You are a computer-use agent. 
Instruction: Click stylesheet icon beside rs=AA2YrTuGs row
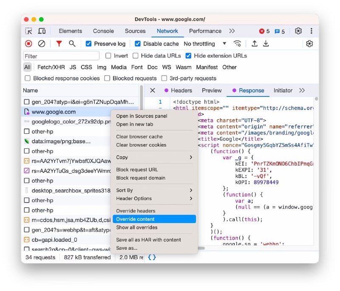click(x=26, y=171)
